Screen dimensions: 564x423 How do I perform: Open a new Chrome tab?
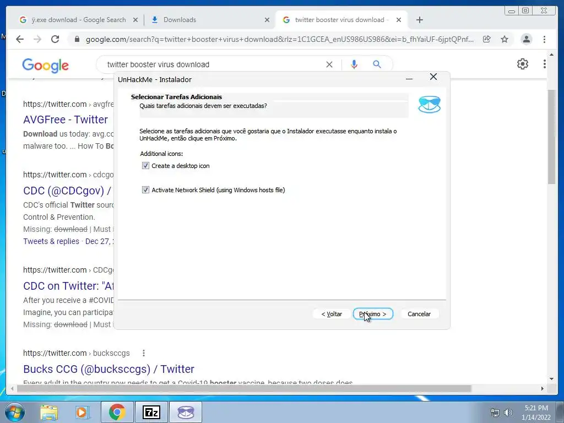[419, 20]
